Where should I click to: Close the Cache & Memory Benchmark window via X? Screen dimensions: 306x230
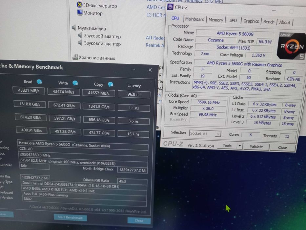pyautogui.click(x=150, y=70)
